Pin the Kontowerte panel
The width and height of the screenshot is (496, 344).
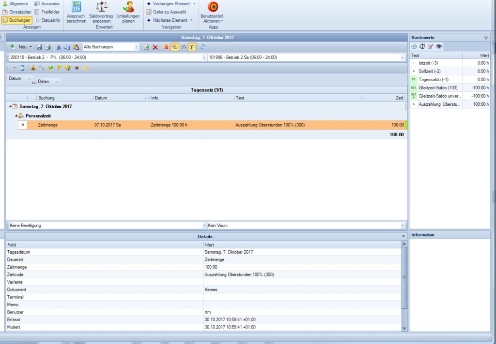pyautogui.click(x=486, y=37)
